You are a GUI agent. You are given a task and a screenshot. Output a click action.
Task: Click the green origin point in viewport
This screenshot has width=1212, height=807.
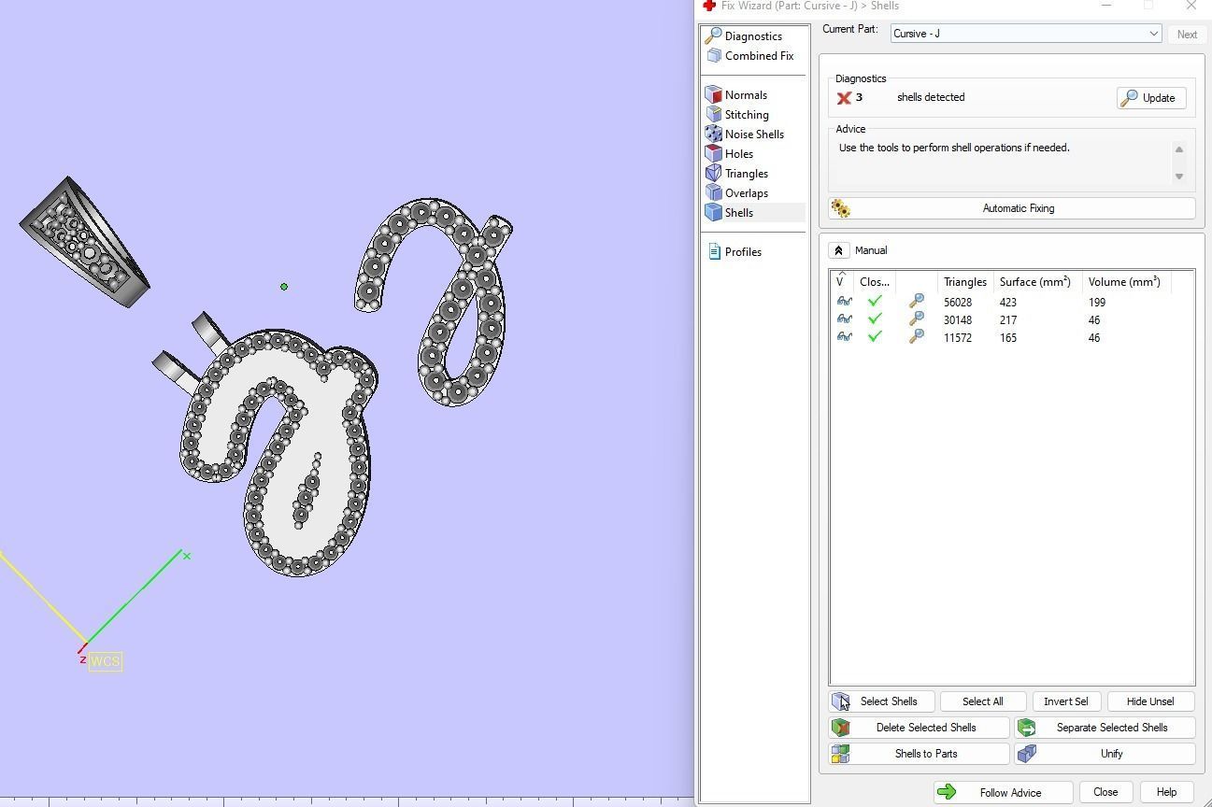tap(284, 287)
